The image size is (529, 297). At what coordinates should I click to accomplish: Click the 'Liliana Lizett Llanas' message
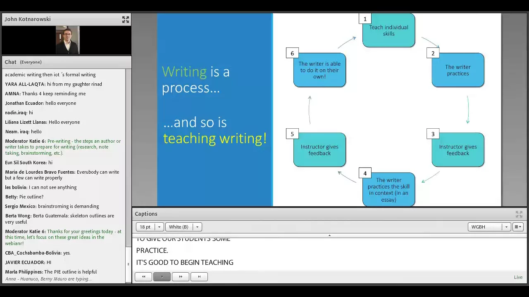pyautogui.click(x=43, y=122)
